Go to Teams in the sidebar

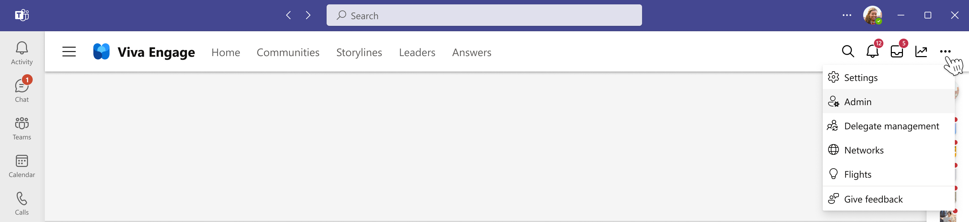point(22,128)
